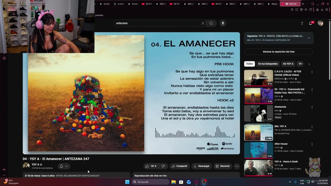Screen dimensions: 331x186
Task: Open Windows Start menu
Action: [x=127, y=182]
